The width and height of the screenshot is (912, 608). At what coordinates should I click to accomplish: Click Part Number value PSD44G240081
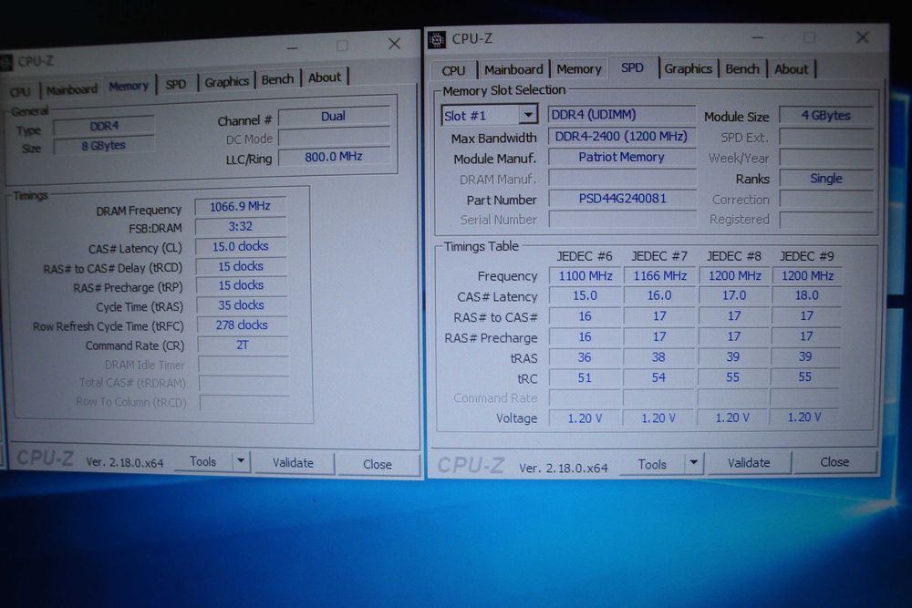coord(622,199)
